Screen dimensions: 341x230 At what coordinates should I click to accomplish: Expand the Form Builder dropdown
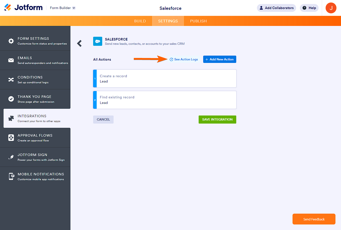(62, 8)
